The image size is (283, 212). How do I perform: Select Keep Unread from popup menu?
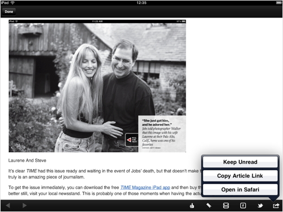(240, 162)
